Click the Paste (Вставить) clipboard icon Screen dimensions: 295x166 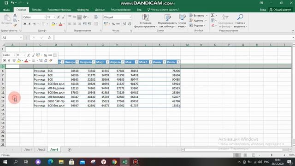7,18
